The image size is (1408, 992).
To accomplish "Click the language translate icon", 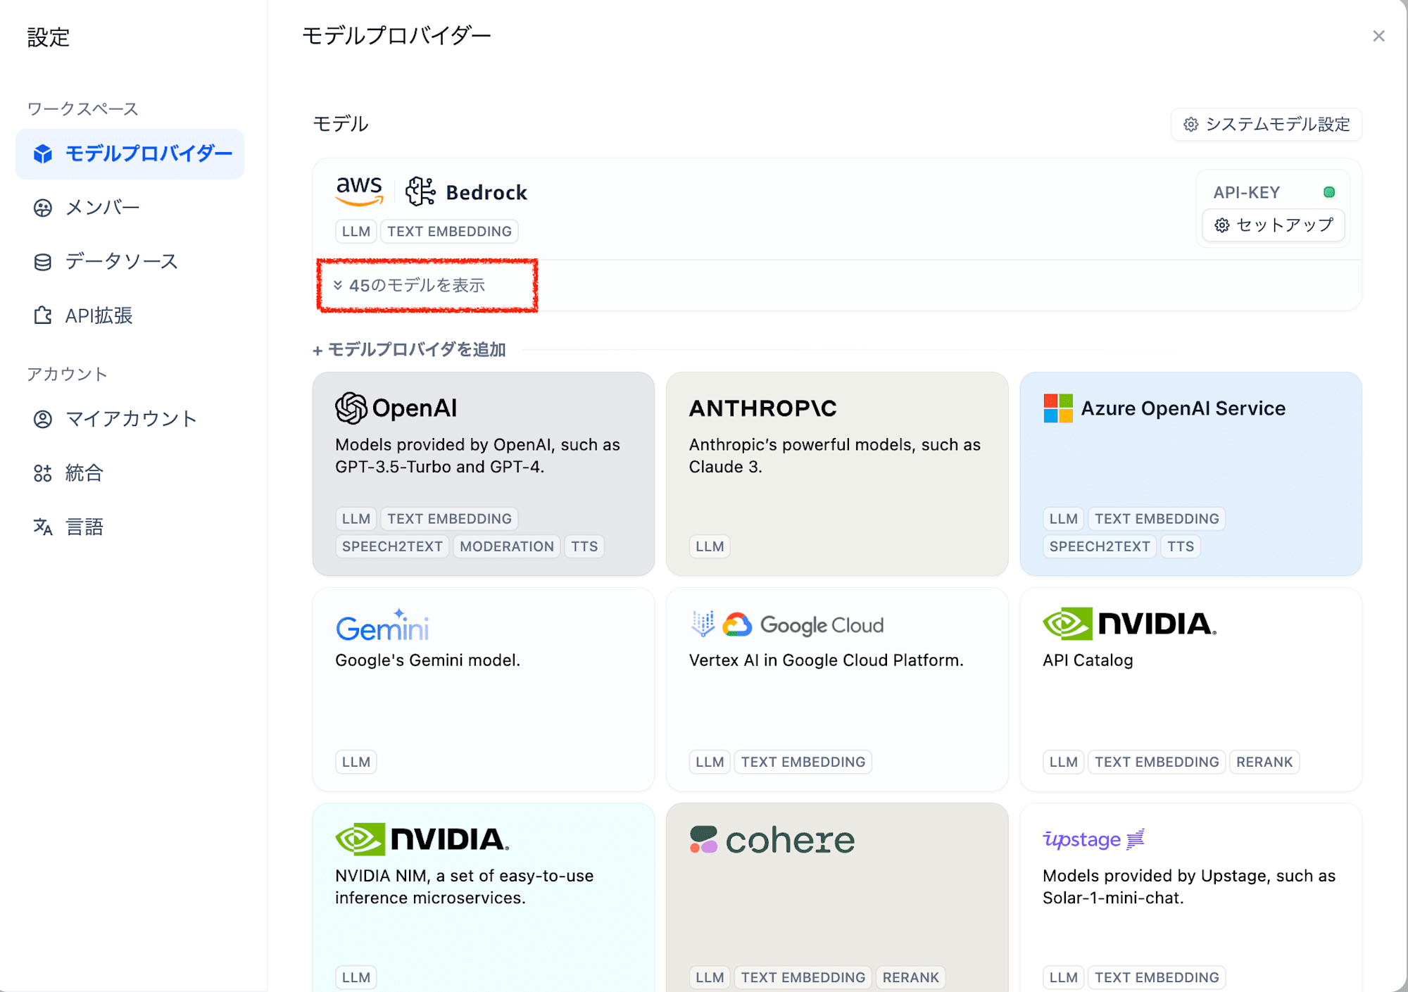I will coord(43,527).
